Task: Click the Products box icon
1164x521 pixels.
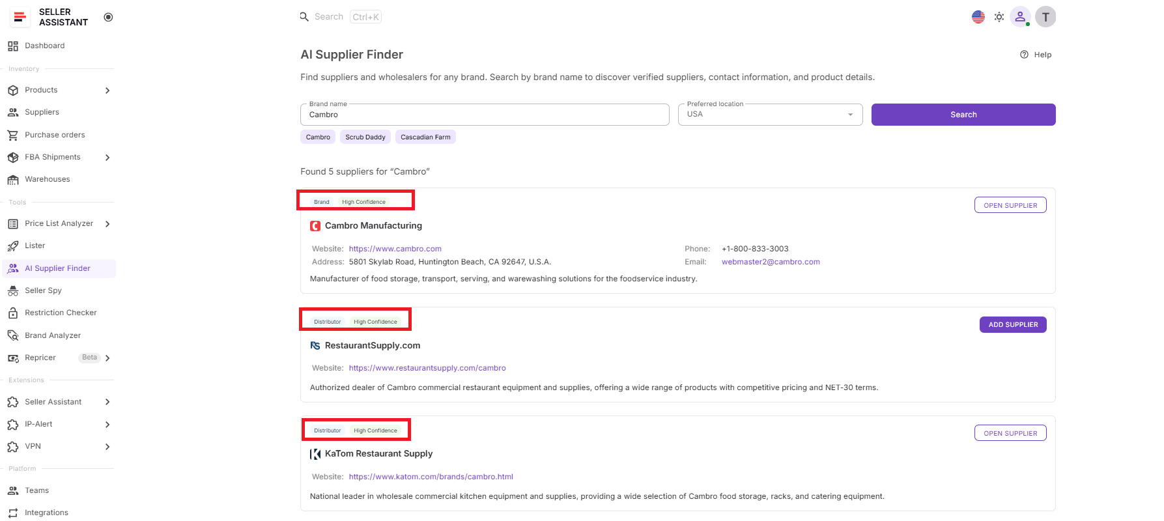Action: point(13,91)
